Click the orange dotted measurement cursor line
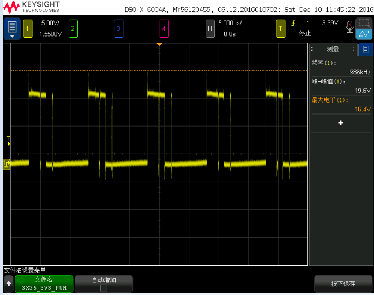 coord(159,70)
